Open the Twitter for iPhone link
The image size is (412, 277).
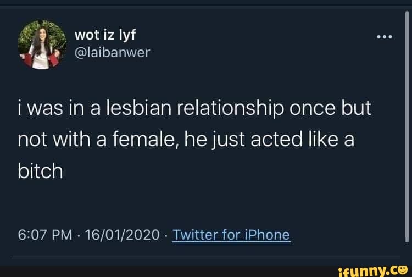pyautogui.click(x=231, y=235)
